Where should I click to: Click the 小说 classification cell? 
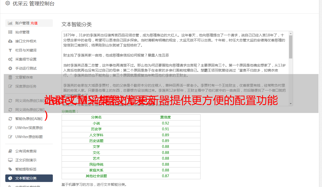click(x=96, y=123)
